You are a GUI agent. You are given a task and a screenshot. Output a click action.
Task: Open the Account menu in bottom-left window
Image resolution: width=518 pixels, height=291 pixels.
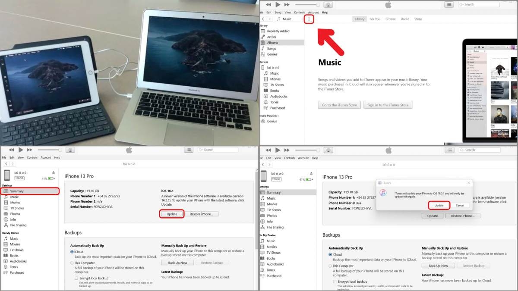click(46, 158)
